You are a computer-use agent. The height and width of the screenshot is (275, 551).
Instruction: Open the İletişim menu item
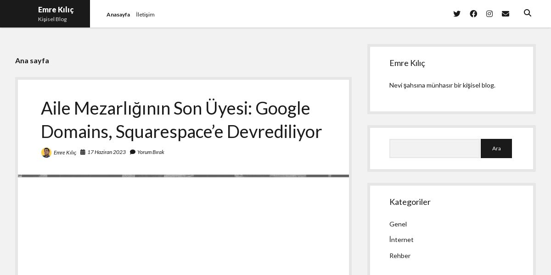click(x=145, y=15)
